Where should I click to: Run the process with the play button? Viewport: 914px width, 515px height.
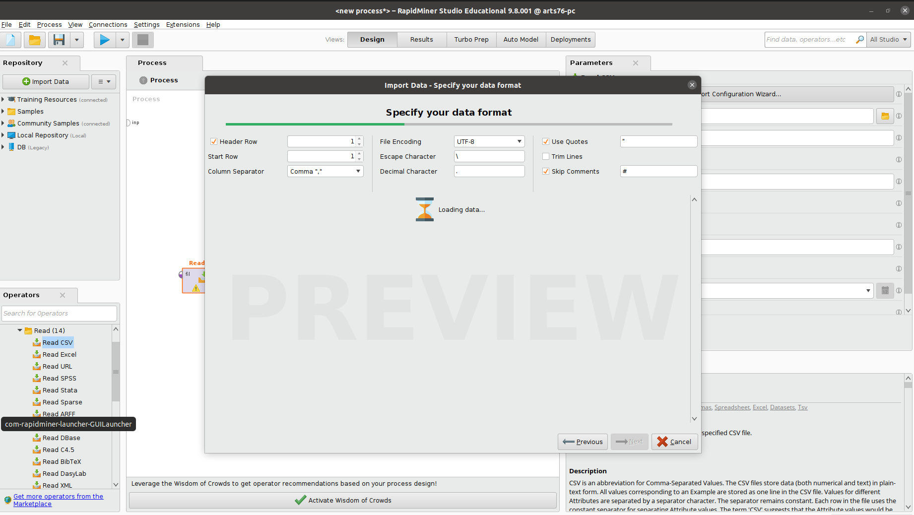pos(105,40)
